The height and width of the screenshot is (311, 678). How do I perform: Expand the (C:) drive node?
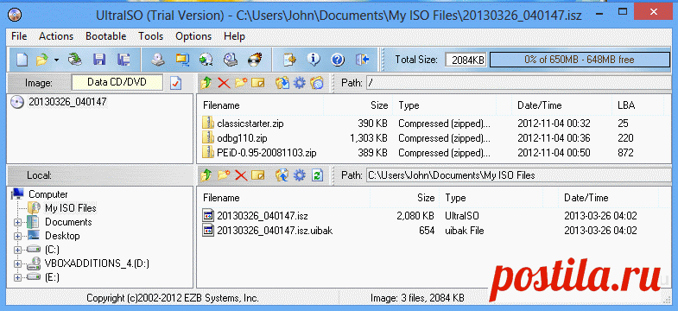pos(18,250)
